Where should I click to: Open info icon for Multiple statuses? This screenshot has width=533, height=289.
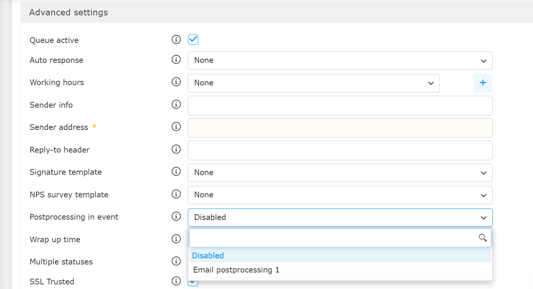[176, 261]
